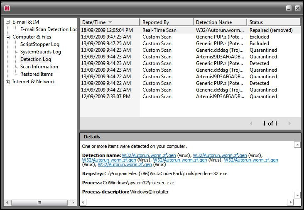The width and height of the screenshot is (304, 210).
Task: Click the W32/Autorun.worm... detection name cell
Action: coord(220,30)
